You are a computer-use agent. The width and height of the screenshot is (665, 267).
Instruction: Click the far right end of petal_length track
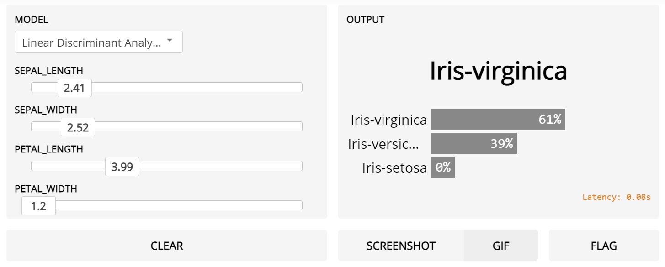pos(299,166)
